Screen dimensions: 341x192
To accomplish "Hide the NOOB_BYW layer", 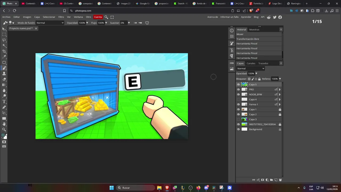I will click(x=238, y=94).
